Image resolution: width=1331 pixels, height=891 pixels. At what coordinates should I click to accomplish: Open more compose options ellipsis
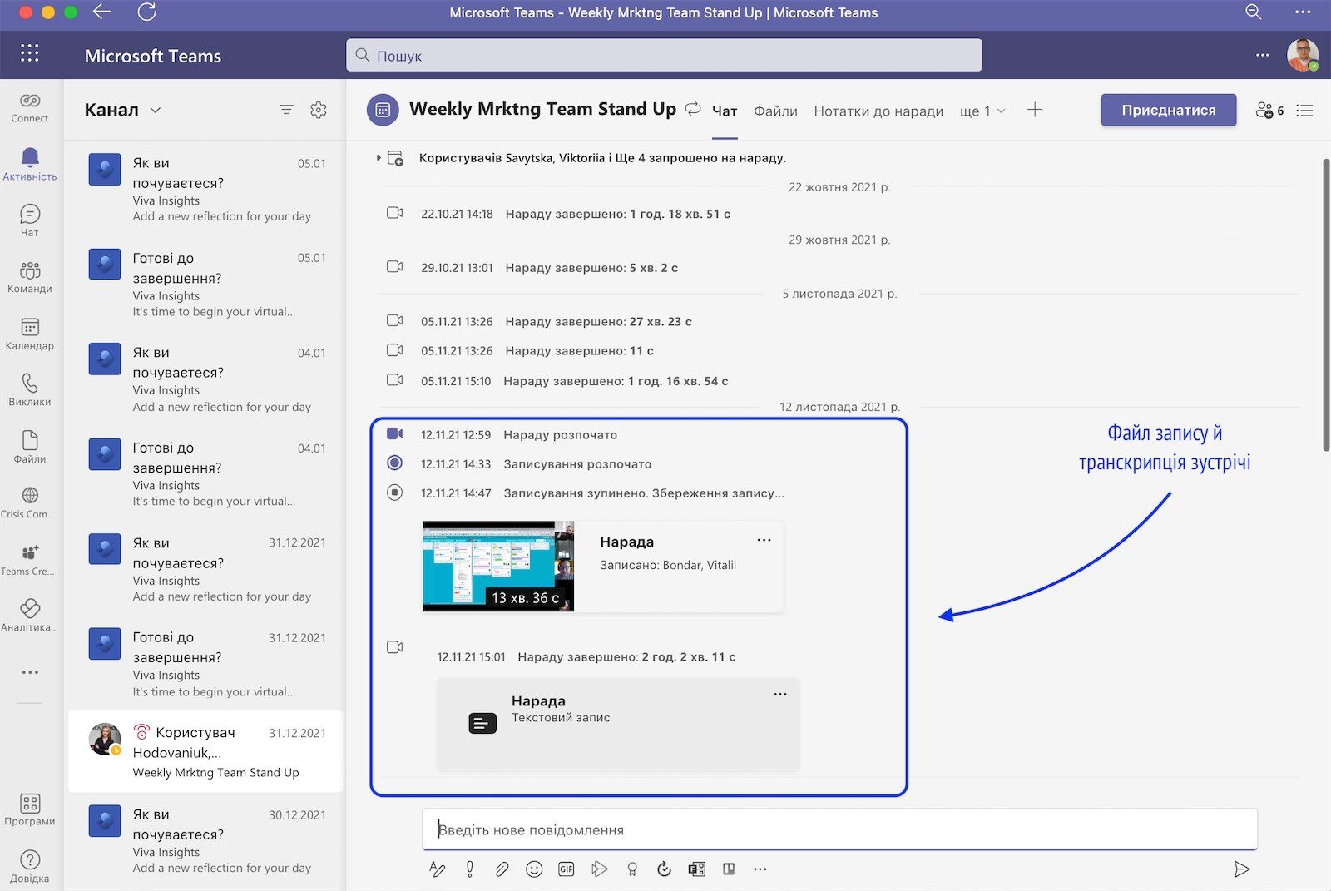[x=760, y=869]
